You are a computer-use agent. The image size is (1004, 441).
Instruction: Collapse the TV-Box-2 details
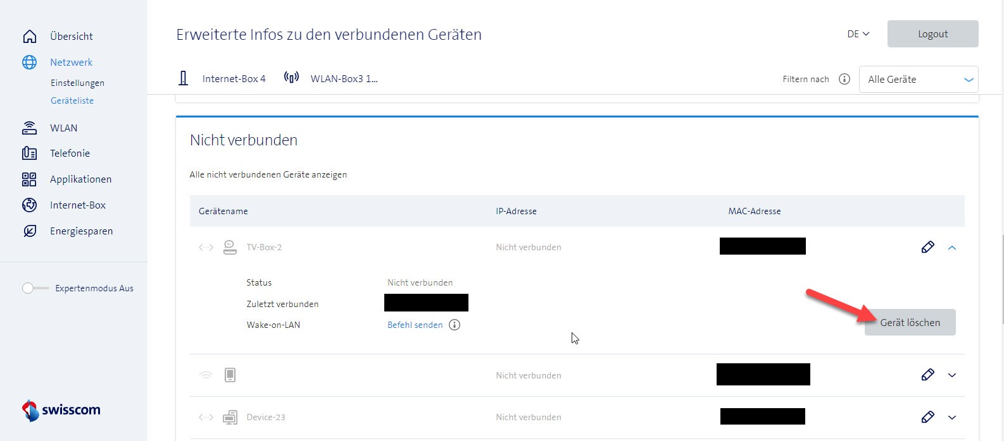point(952,248)
